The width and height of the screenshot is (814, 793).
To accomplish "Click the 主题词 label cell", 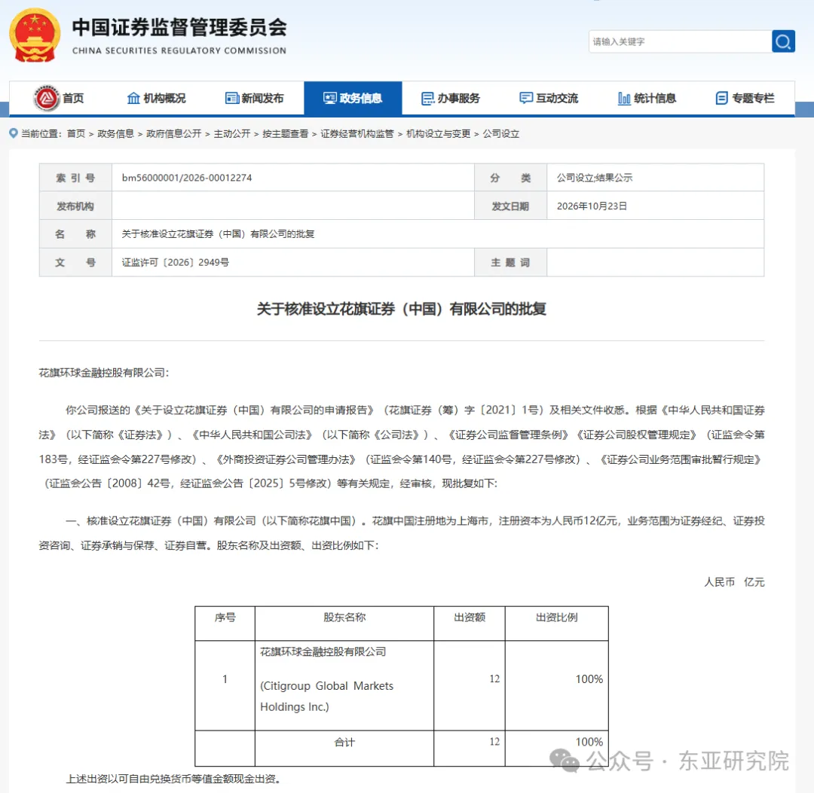I will pos(510,262).
